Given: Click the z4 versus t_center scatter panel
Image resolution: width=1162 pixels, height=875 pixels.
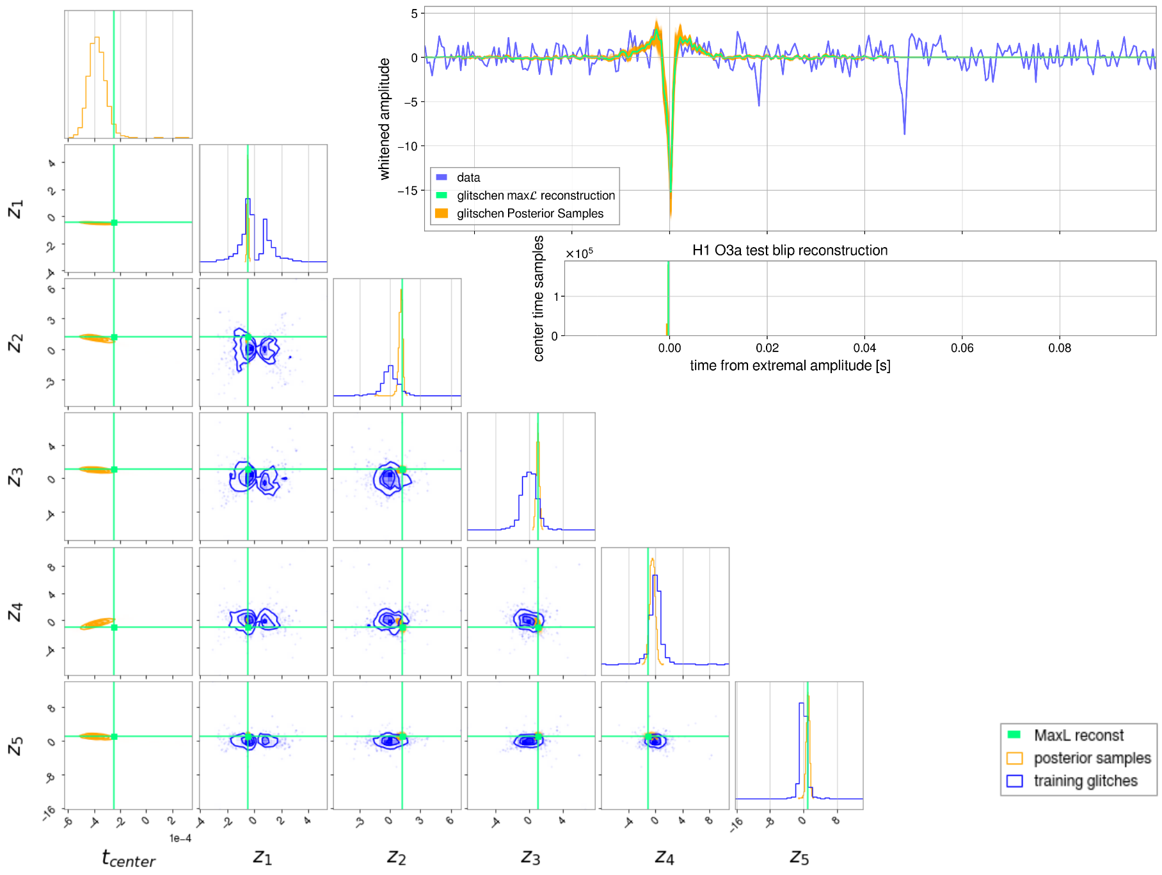Looking at the screenshot, I should (x=128, y=611).
